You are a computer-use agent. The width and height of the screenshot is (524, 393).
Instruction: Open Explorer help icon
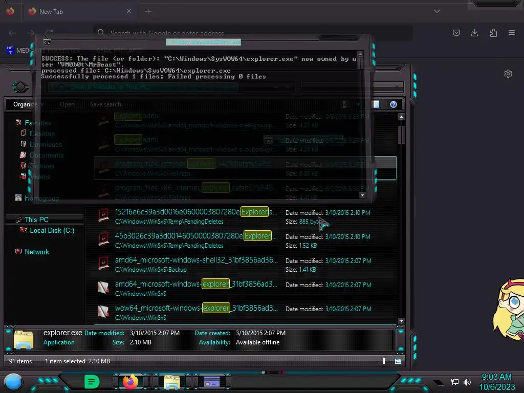(x=394, y=104)
